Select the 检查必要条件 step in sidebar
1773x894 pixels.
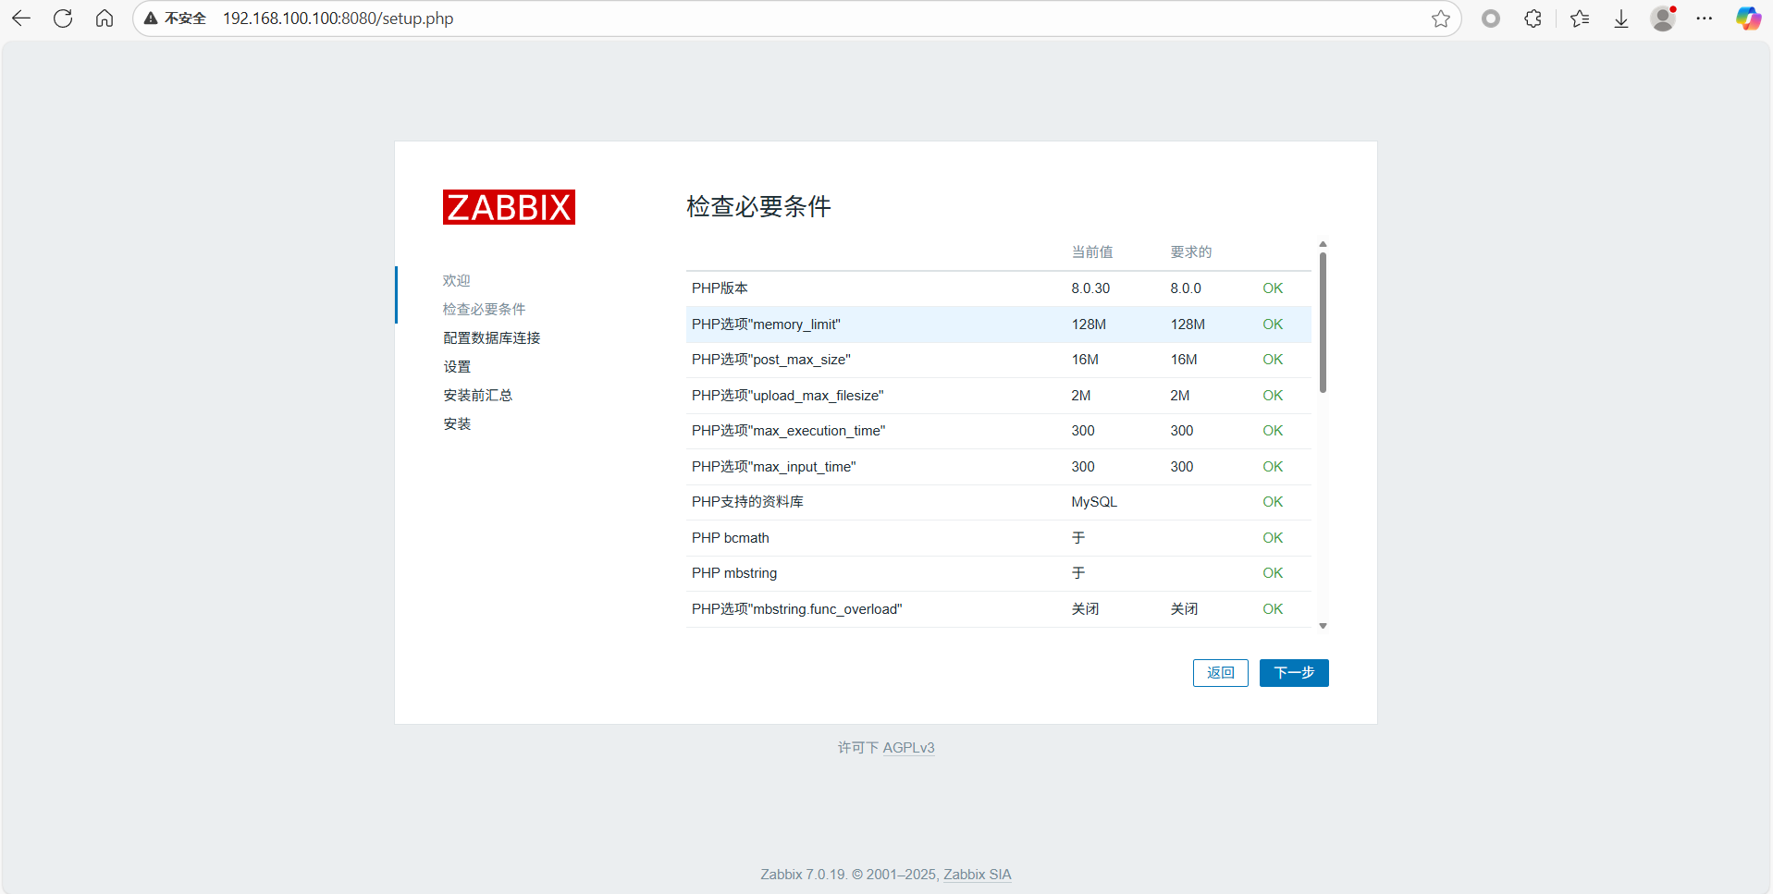[x=484, y=309]
